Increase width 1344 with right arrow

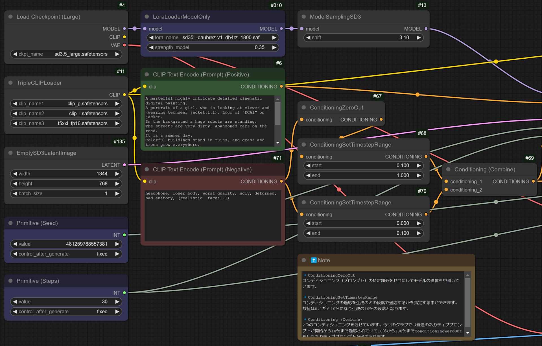117,174
